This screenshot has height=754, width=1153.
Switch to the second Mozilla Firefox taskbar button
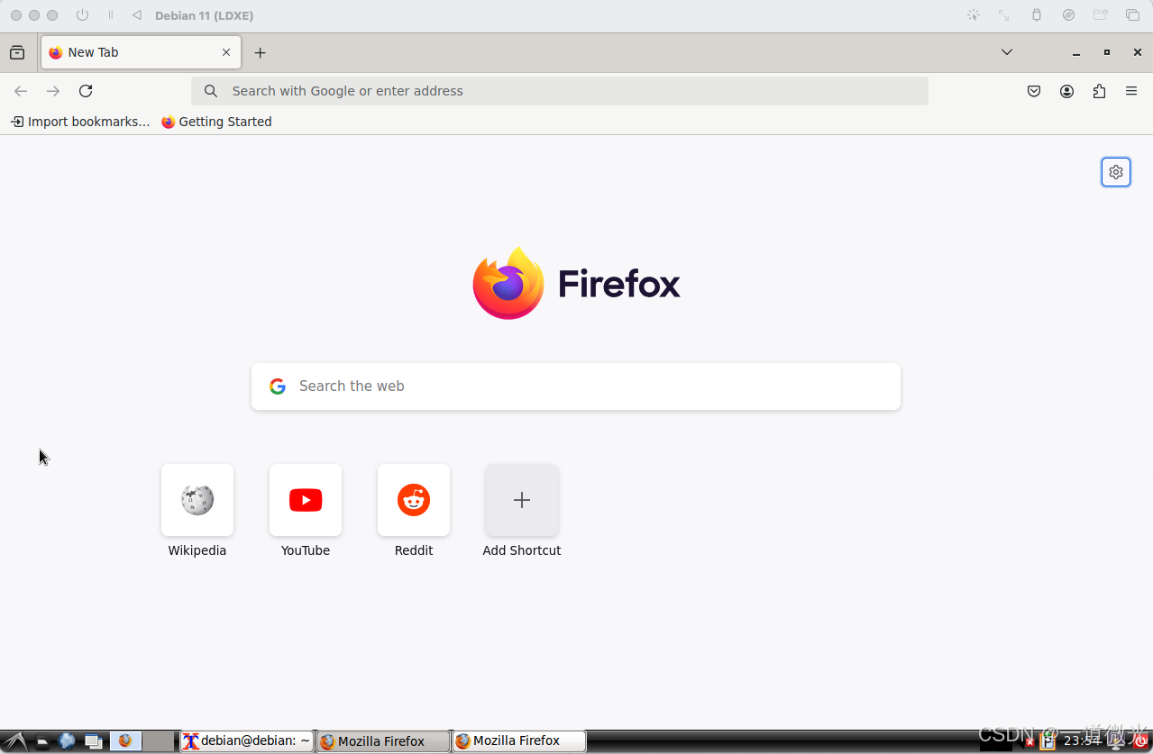tap(518, 741)
